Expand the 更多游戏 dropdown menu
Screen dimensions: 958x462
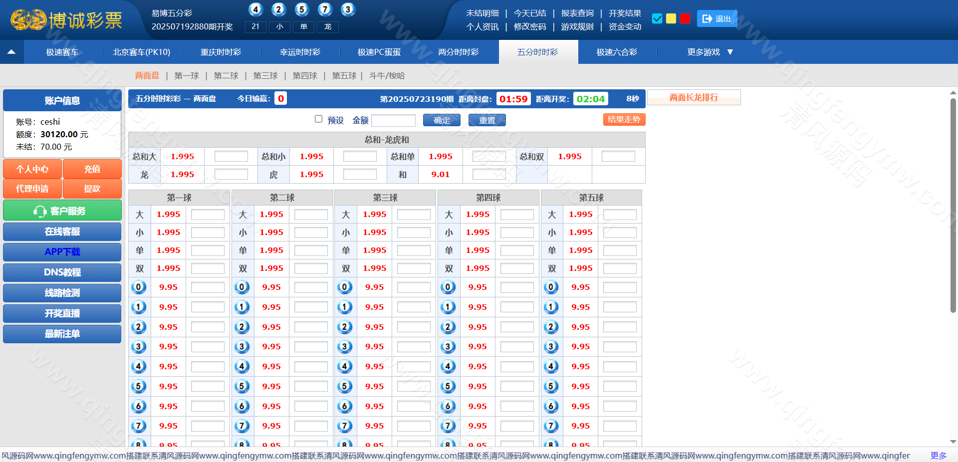click(710, 52)
